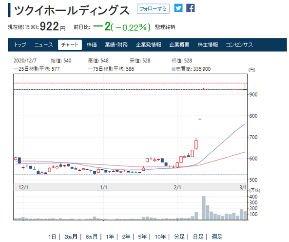The width and height of the screenshot is (289, 242).
Task: Change chart period to 1年
Action: [x=110, y=237]
